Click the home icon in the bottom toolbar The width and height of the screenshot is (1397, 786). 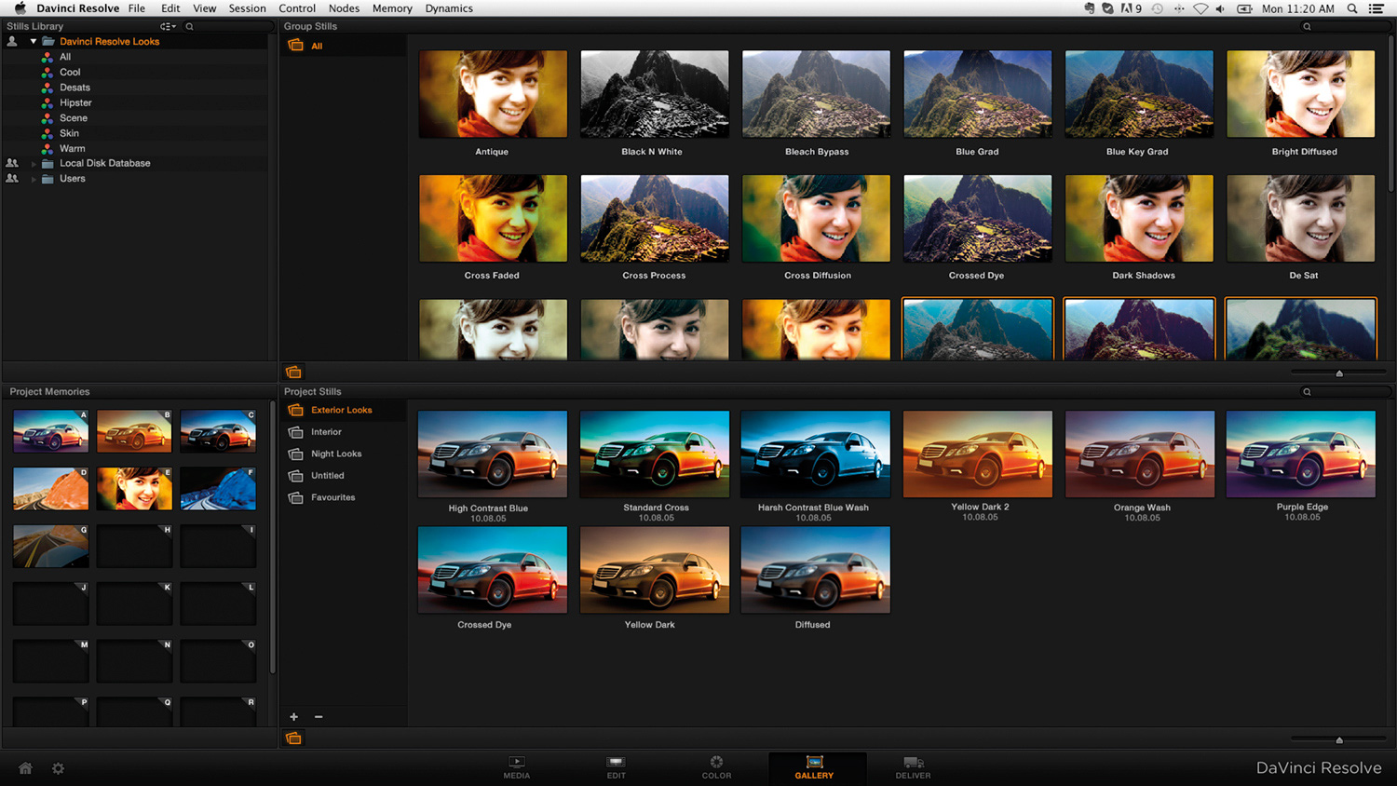click(25, 767)
